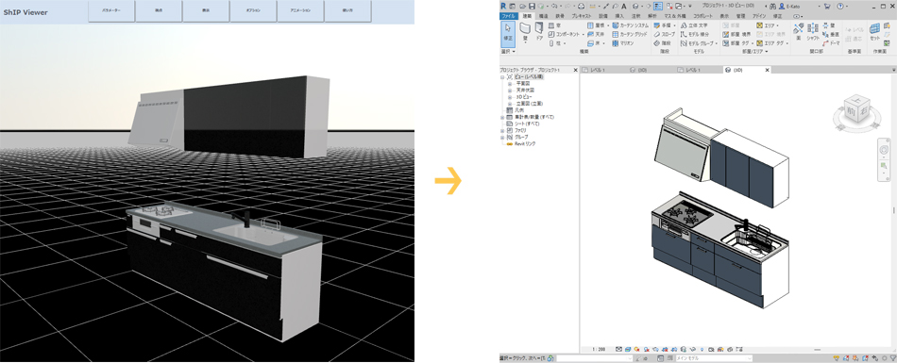Expand the ファミリ tree node
Screen dimensions: 897x363
(502, 130)
